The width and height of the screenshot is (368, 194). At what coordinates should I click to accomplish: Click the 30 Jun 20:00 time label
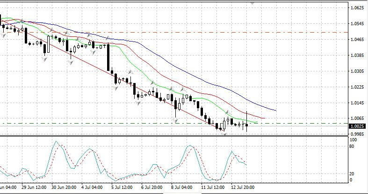pyautogui.click(x=64, y=187)
